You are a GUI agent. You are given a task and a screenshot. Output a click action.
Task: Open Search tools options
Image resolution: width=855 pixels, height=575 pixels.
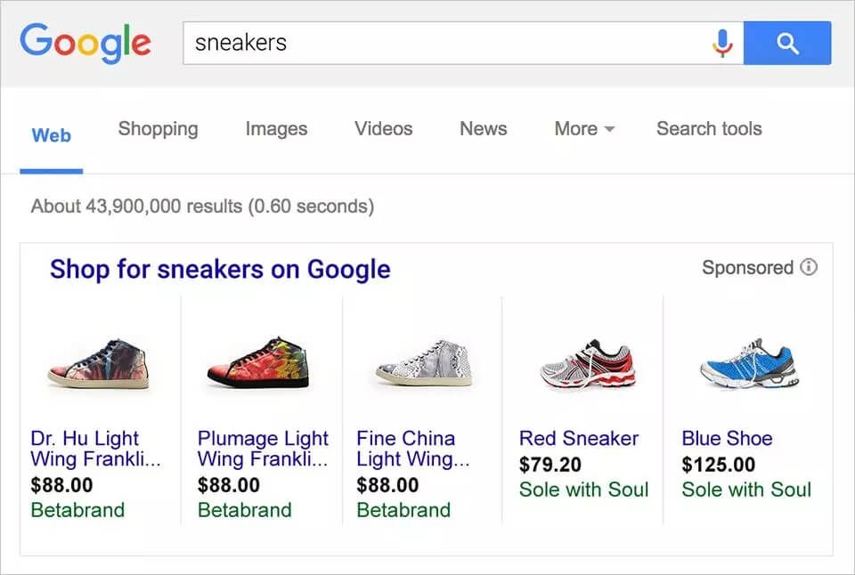tap(709, 129)
